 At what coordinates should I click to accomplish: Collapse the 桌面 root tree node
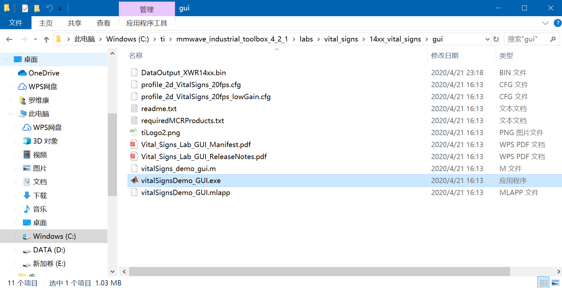tap(6, 59)
